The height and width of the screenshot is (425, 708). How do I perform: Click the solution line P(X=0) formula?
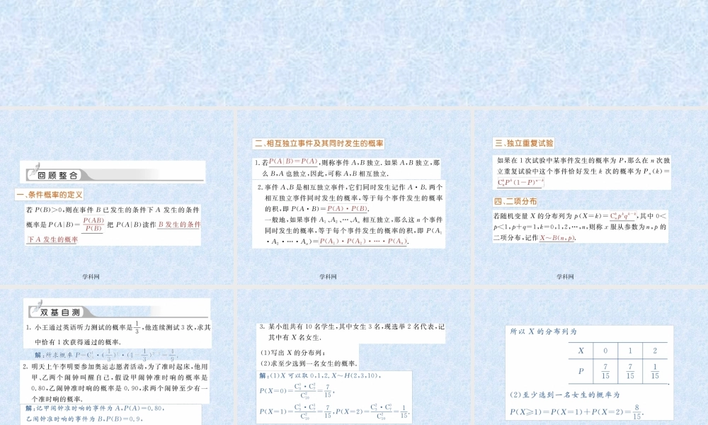[x=297, y=391]
